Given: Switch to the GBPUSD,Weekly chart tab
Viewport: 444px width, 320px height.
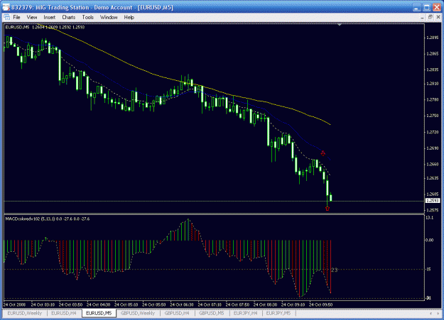Looking at the screenshot, I should pyautogui.click(x=138, y=313).
